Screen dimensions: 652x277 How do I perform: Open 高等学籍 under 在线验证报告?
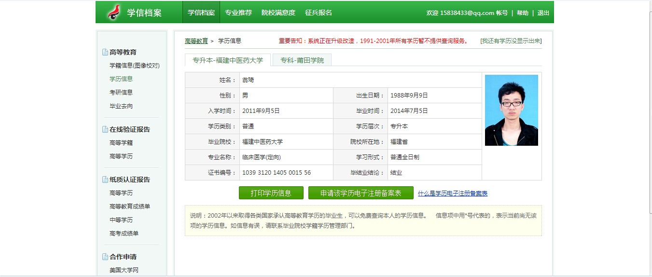tap(121, 143)
